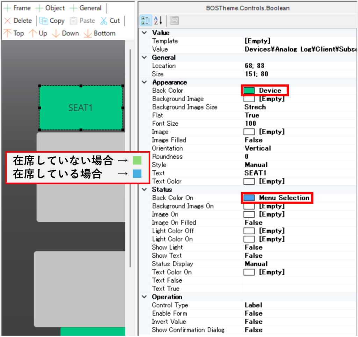Click the Copy icon in toolbar
Viewport: 358px width, 337px height.
[x=44, y=21]
